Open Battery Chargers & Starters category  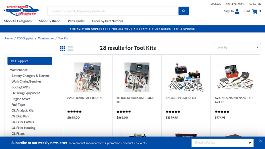[x=30, y=76]
